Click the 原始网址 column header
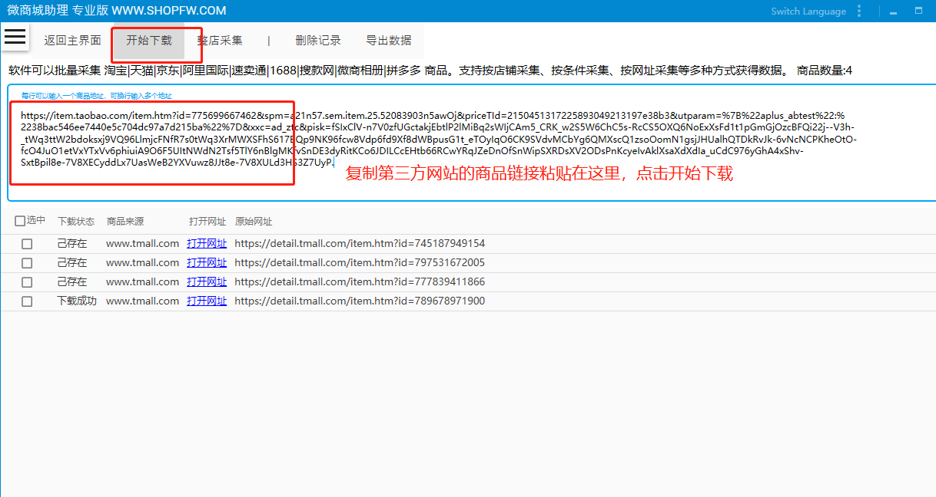This screenshot has height=497, width=936. point(254,222)
